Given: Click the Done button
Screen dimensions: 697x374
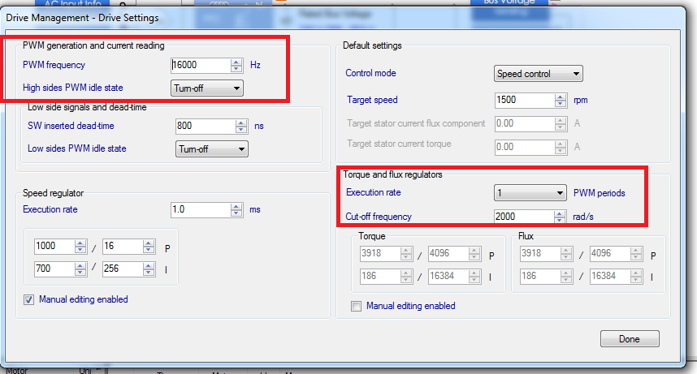Looking at the screenshot, I should pyautogui.click(x=630, y=339).
